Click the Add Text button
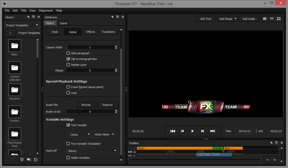This screenshot has width=288, height=168. [206, 19]
